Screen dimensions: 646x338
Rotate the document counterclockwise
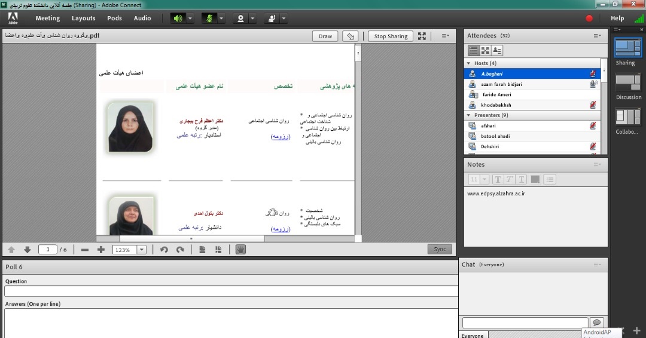click(164, 250)
